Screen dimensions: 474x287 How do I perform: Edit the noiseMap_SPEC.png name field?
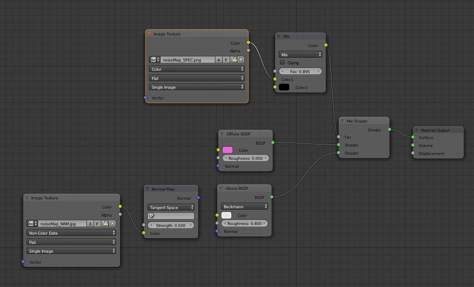tap(188, 60)
